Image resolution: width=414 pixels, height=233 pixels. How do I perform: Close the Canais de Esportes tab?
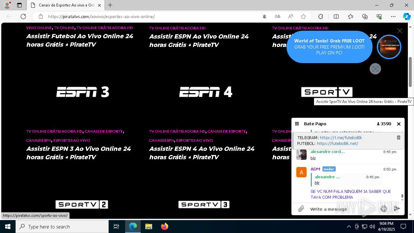click(99, 5)
